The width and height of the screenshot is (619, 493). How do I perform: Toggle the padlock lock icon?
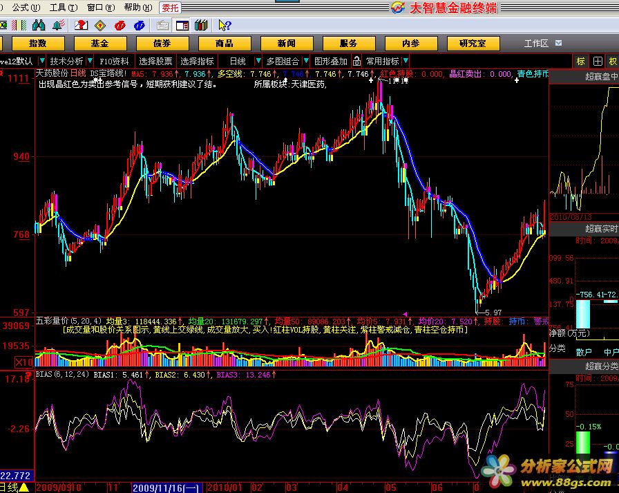(x=356, y=61)
